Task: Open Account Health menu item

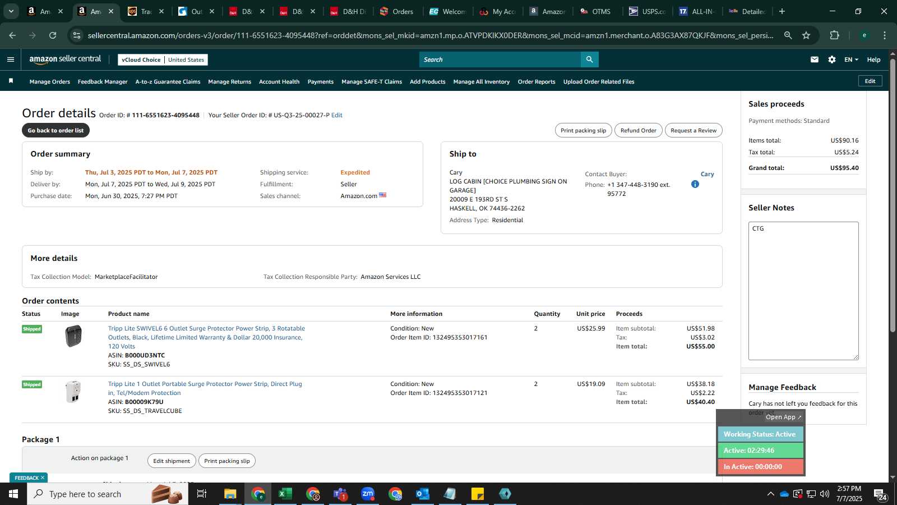Action: pos(279,82)
